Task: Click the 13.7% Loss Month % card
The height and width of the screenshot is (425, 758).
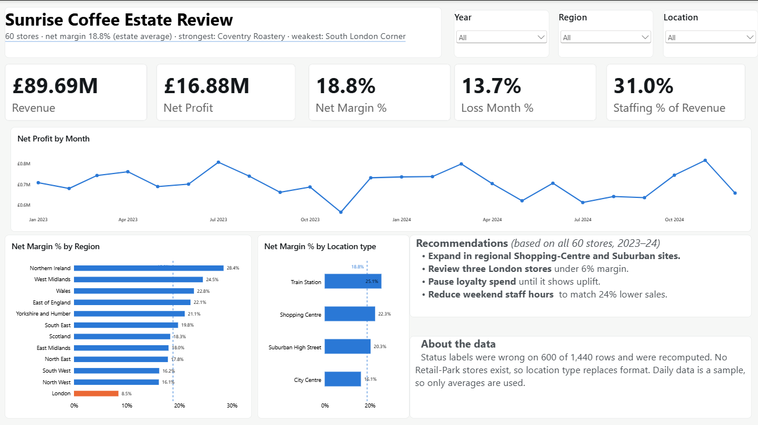Action: (525, 92)
